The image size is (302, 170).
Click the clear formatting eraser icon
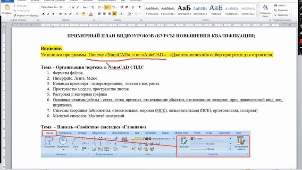click(x=92, y=8)
